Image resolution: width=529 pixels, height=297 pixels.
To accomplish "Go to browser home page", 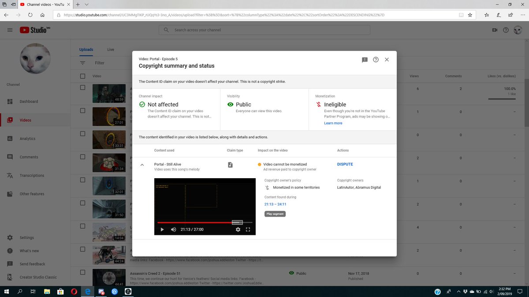I will click(x=42, y=15).
